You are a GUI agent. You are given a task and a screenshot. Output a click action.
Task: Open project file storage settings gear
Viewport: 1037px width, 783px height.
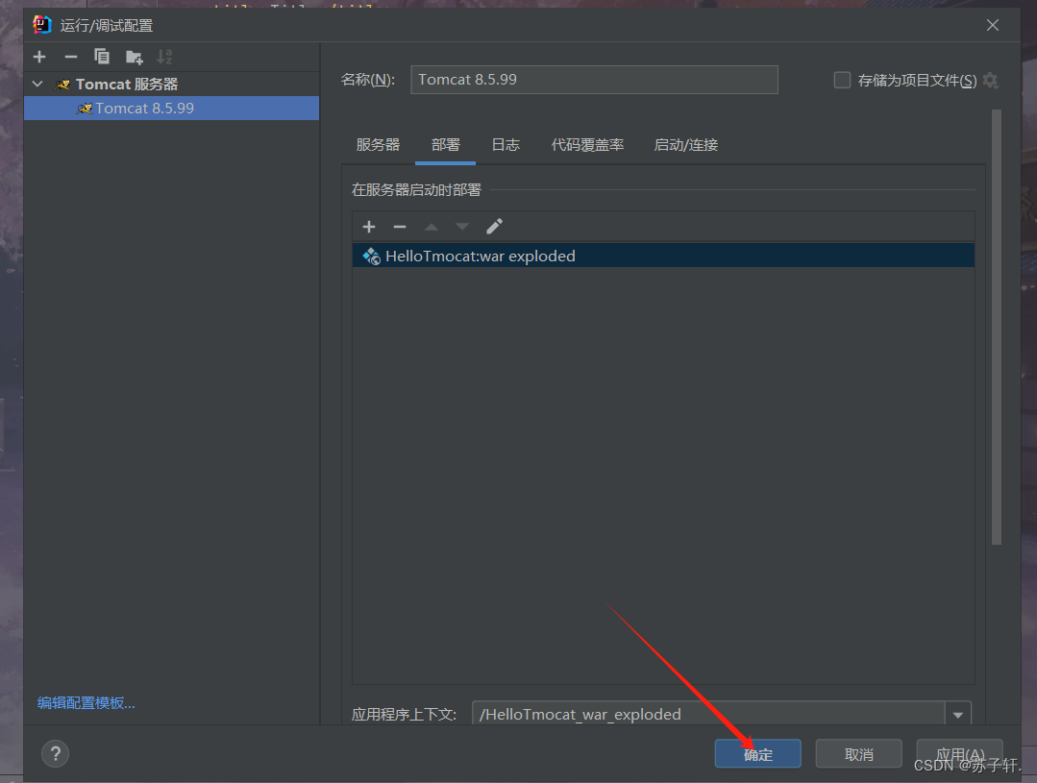[x=990, y=80]
